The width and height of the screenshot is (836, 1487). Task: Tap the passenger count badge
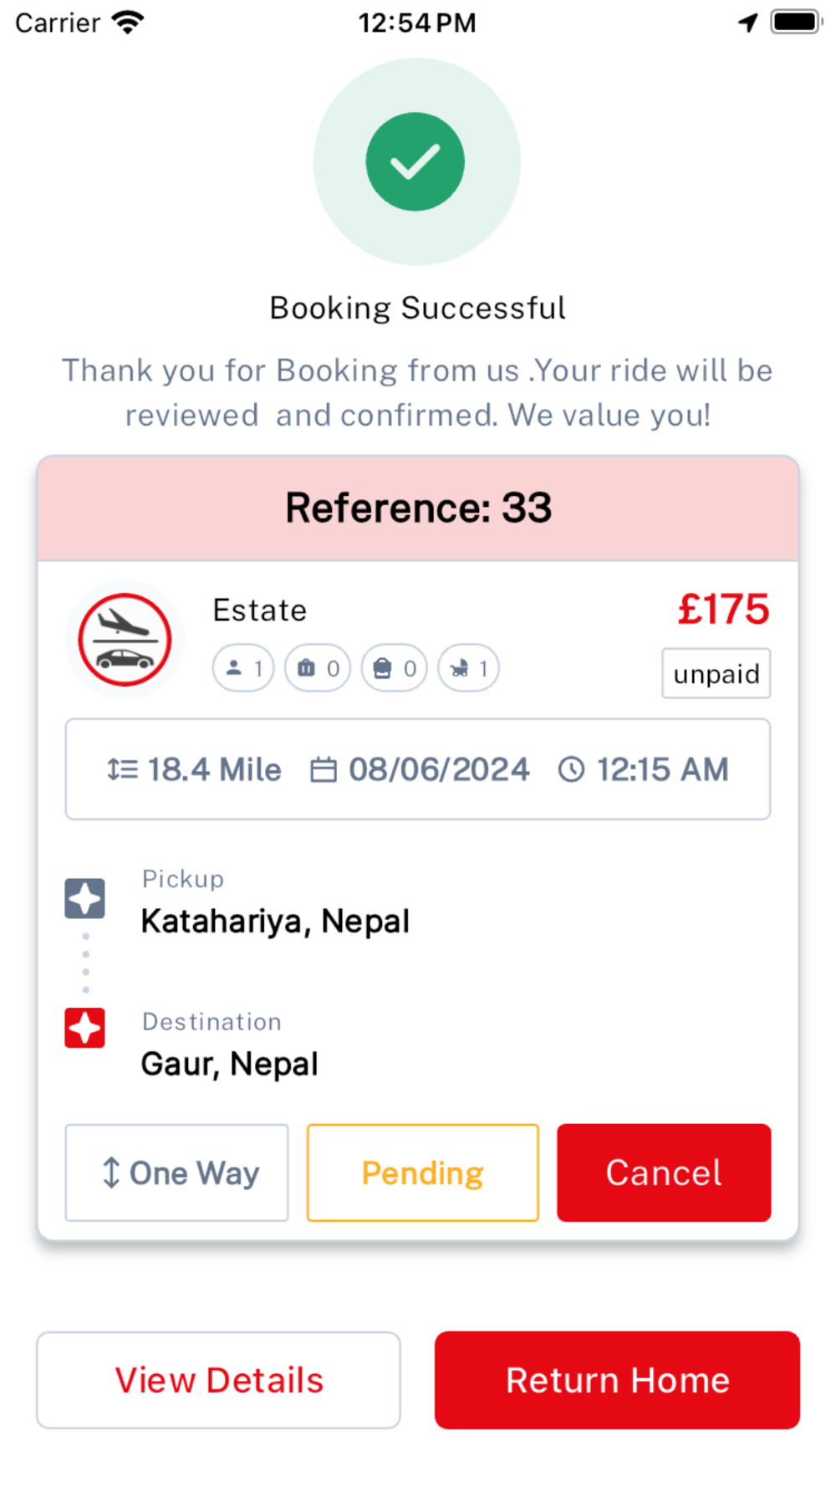243,668
